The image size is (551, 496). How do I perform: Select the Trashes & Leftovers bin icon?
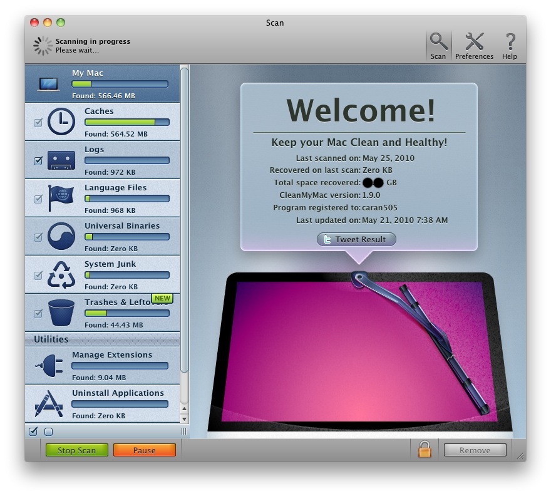click(x=61, y=313)
